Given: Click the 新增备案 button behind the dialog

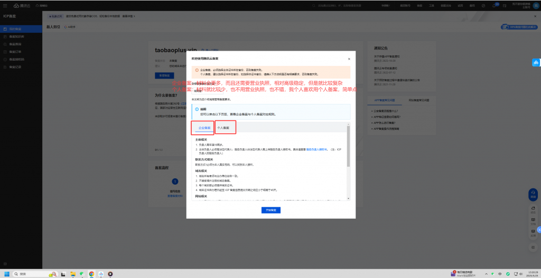Looking at the screenshot, I should pyautogui.click(x=165, y=75).
